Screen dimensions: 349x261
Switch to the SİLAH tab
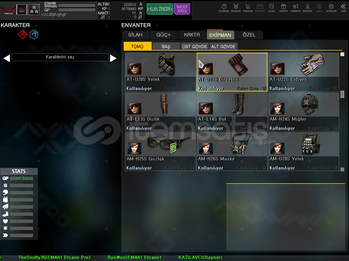(x=135, y=35)
